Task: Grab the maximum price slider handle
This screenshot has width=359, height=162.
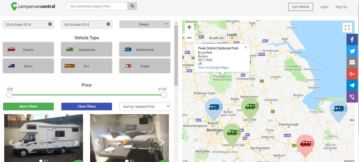Action: 164,95
